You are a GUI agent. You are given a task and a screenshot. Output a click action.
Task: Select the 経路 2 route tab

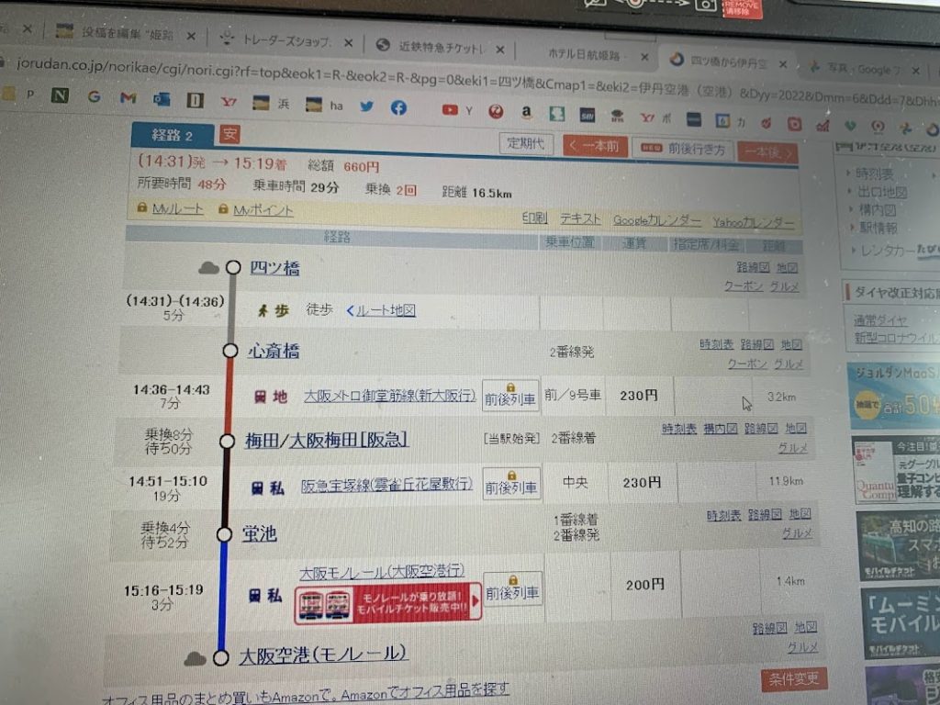(172, 135)
